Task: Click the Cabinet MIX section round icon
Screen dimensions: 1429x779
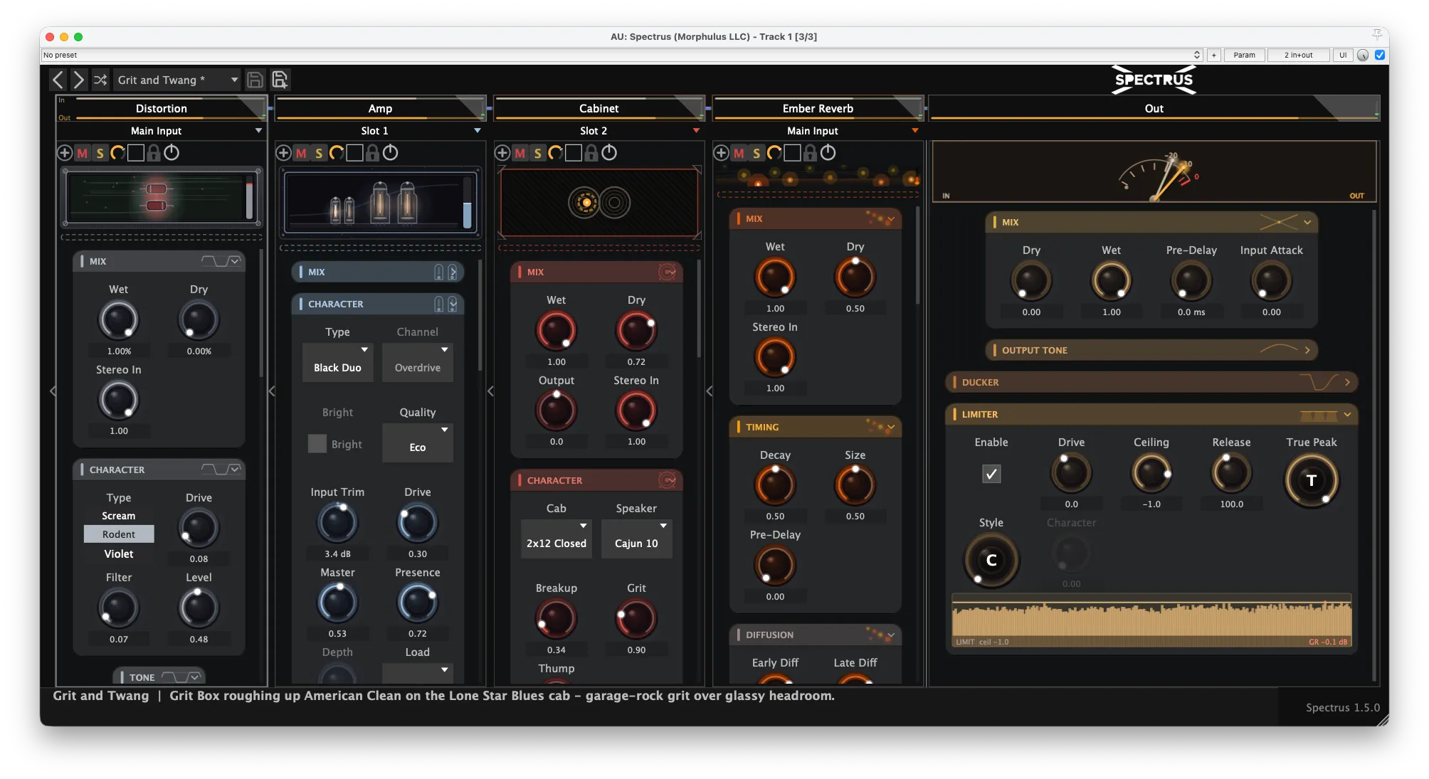Action: click(668, 272)
